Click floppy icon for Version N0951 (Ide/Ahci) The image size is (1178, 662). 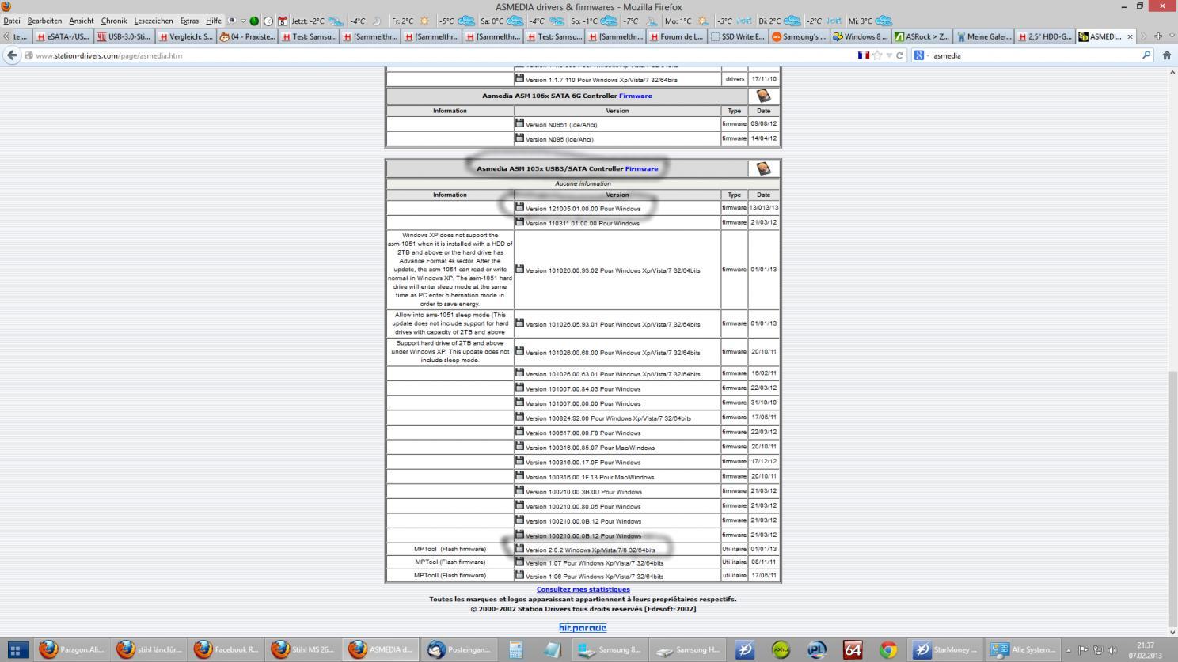click(x=519, y=123)
